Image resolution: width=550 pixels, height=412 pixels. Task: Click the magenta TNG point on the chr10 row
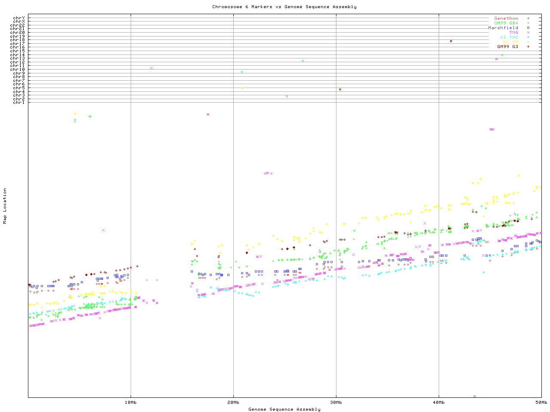coord(151,68)
